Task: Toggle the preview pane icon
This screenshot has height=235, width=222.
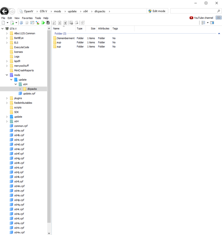Action: [212, 23]
